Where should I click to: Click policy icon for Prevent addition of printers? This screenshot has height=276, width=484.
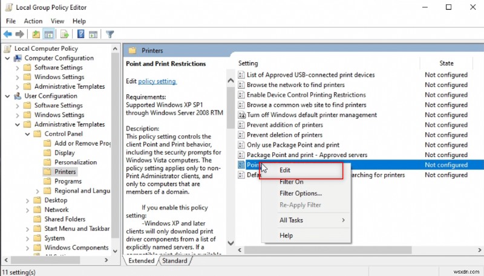(241, 125)
